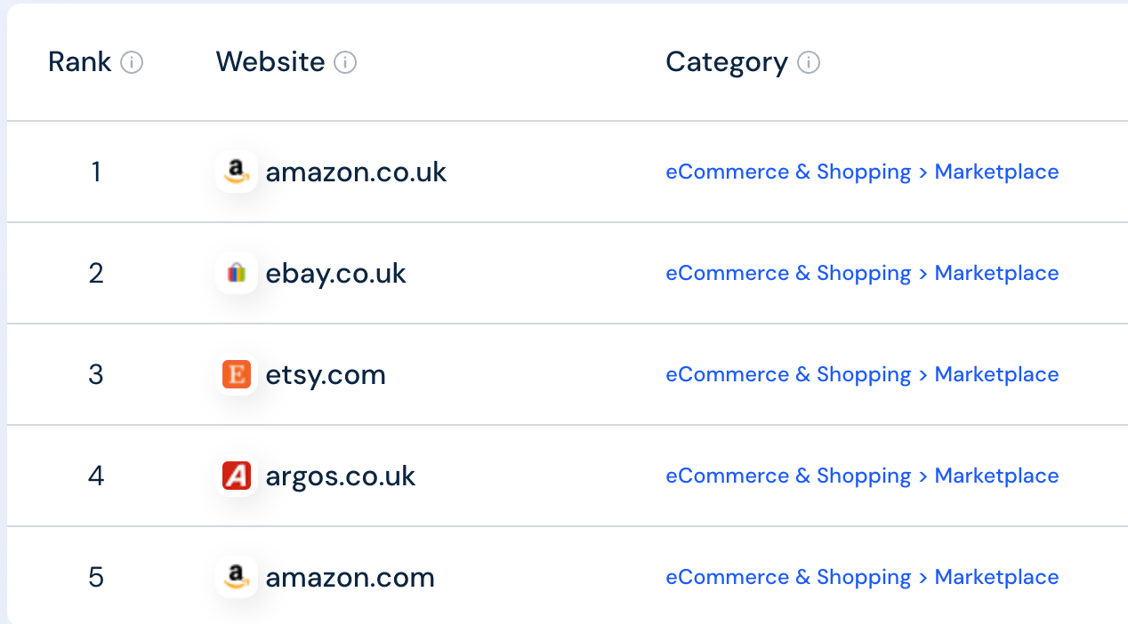Image resolution: width=1128 pixels, height=624 pixels.
Task: Open the Marketplace category for amazon.co.uk
Action: [996, 172]
